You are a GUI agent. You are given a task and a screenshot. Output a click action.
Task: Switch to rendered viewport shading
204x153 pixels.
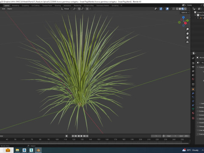click(185, 9)
